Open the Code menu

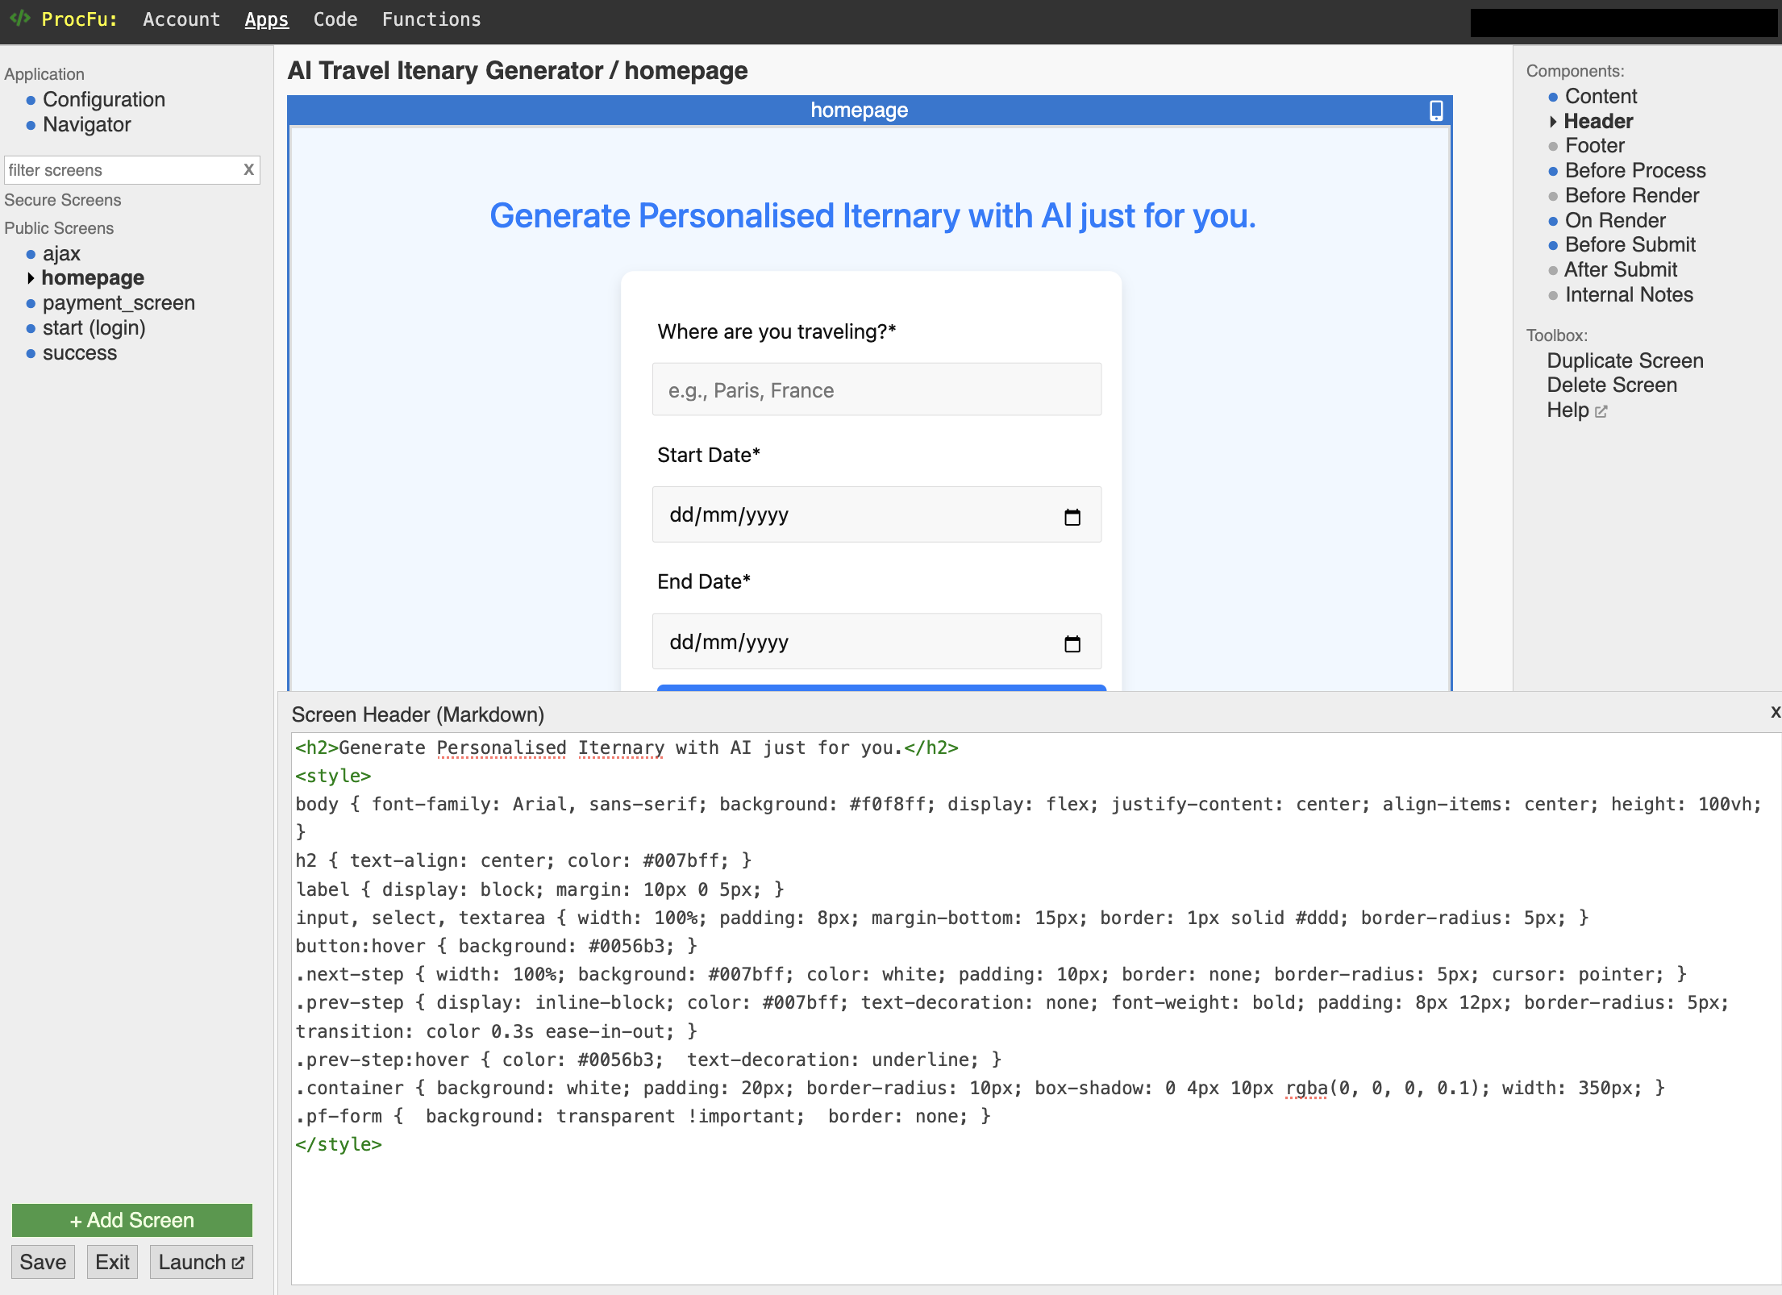tap(335, 19)
